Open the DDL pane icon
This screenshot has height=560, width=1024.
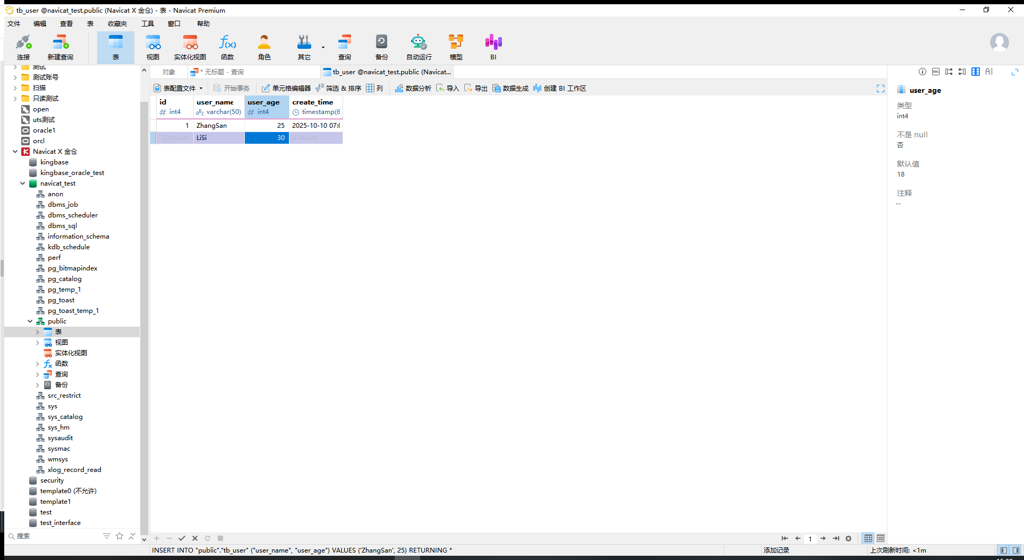click(x=936, y=72)
